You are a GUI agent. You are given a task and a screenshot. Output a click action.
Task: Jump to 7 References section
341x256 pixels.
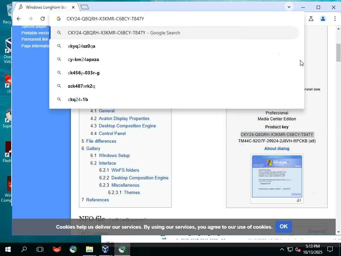point(95,200)
